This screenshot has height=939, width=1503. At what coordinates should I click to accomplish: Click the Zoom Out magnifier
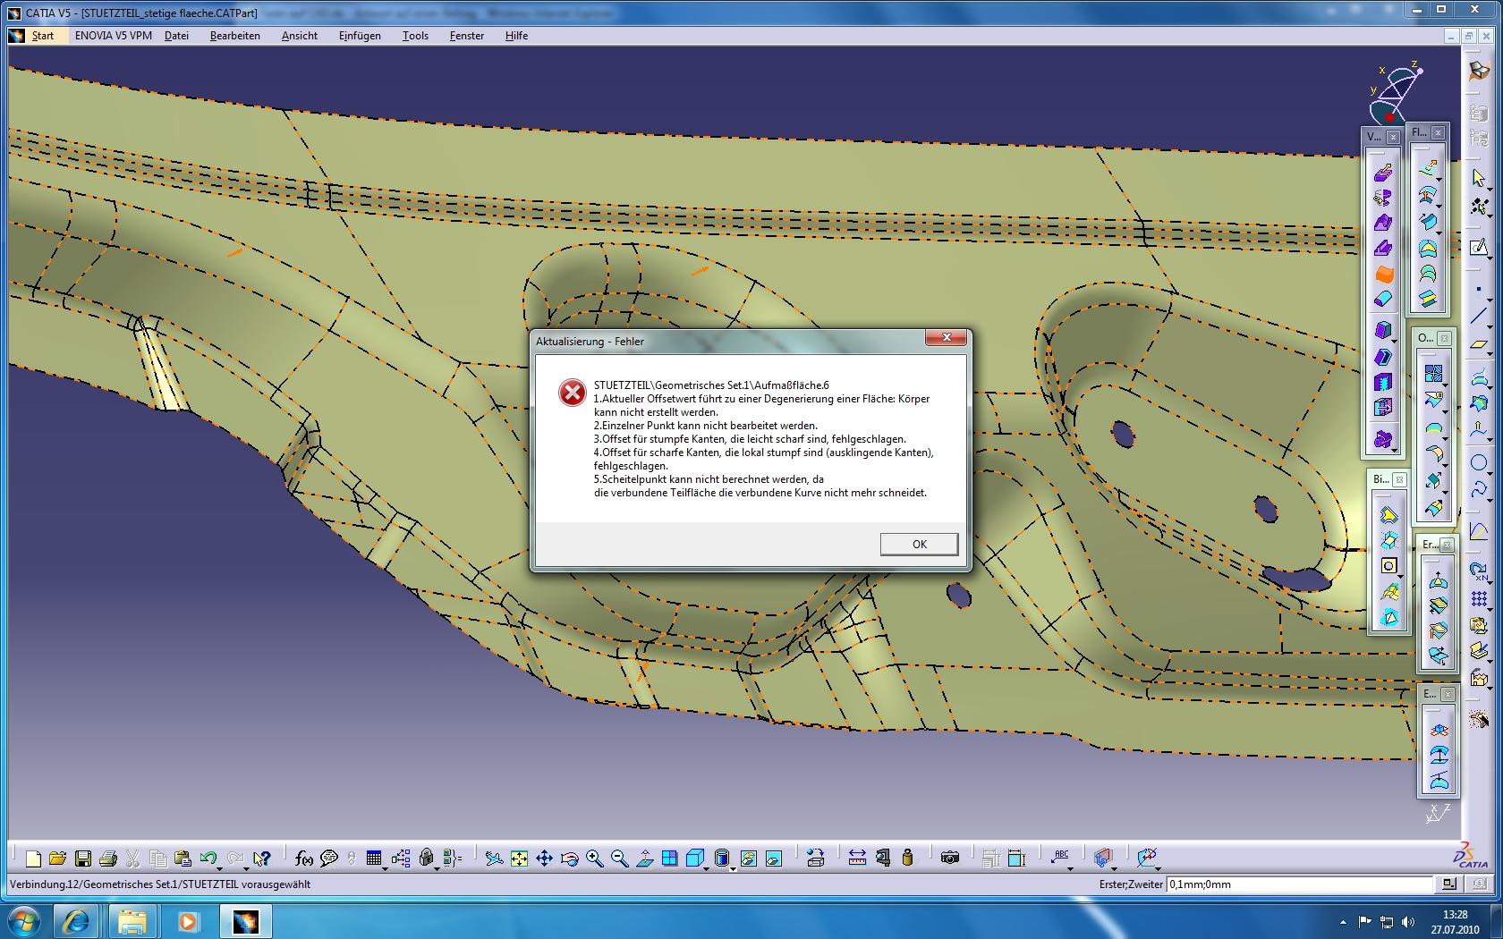(619, 859)
